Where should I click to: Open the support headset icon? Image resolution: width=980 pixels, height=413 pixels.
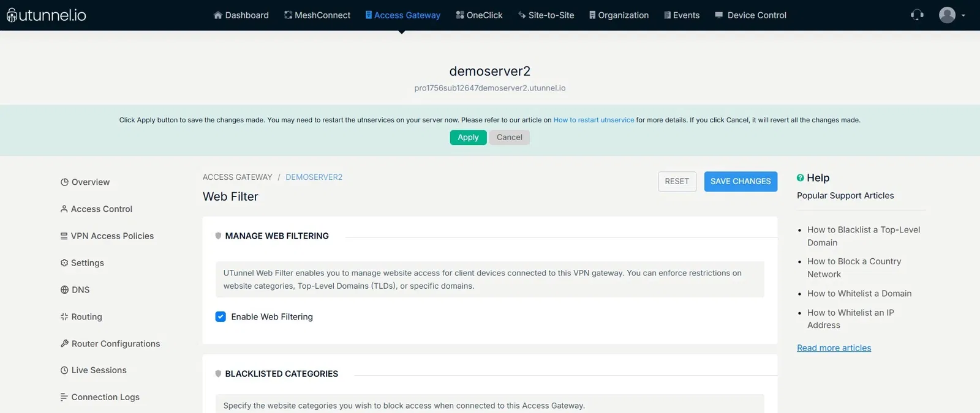tap(917, 15)
